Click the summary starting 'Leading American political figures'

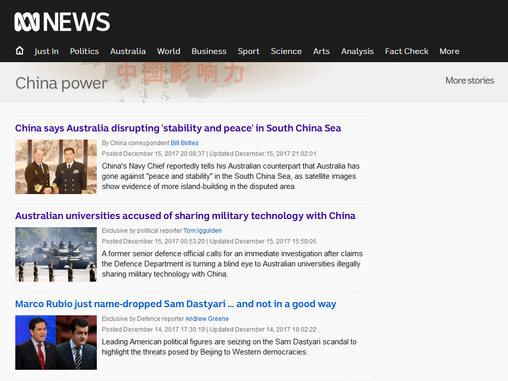coord(229,347)
